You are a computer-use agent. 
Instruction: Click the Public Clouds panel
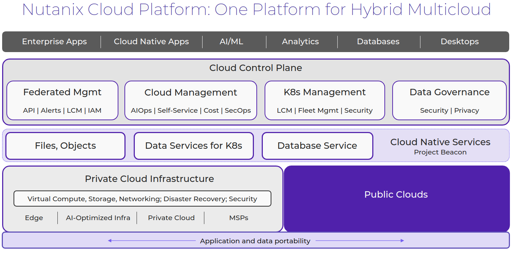(x=396, y=195)
